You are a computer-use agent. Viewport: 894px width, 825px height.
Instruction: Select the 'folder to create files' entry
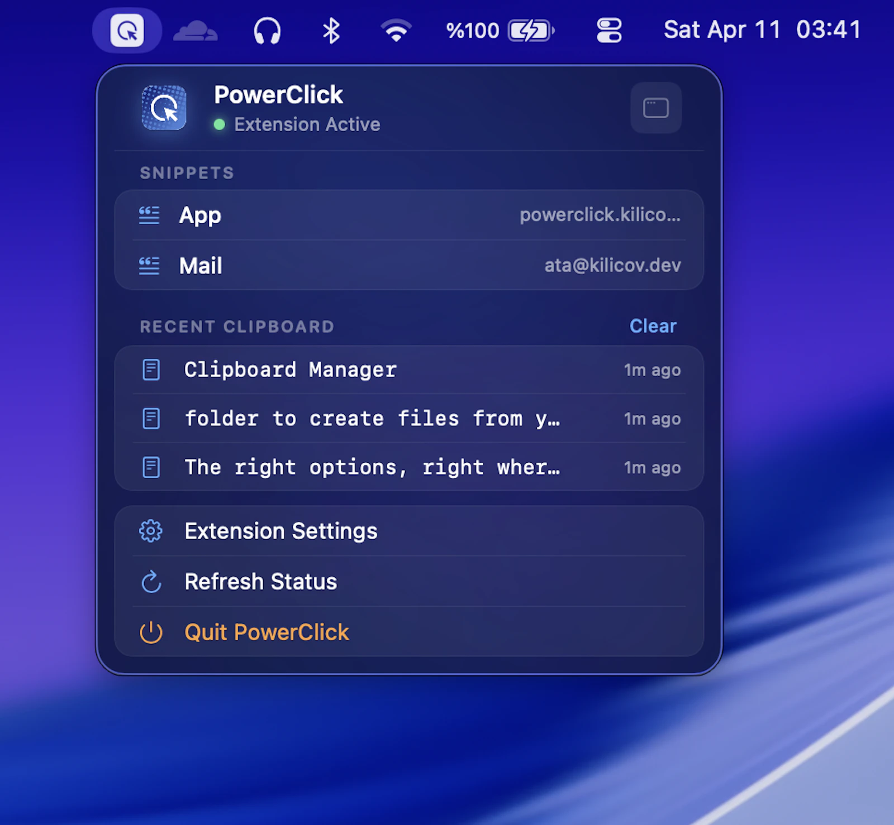(x=409, y=419)
